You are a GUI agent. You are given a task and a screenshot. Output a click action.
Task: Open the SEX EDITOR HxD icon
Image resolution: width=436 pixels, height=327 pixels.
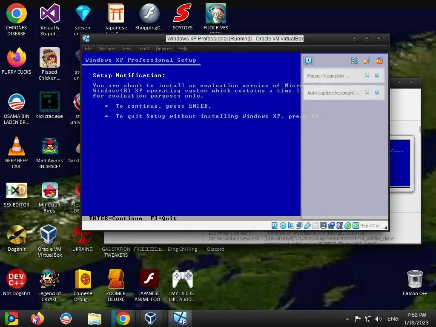click(x=17, y=195)
